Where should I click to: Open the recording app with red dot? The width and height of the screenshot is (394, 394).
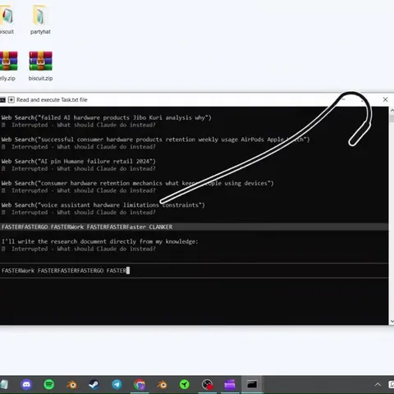[x=208, y=384]
